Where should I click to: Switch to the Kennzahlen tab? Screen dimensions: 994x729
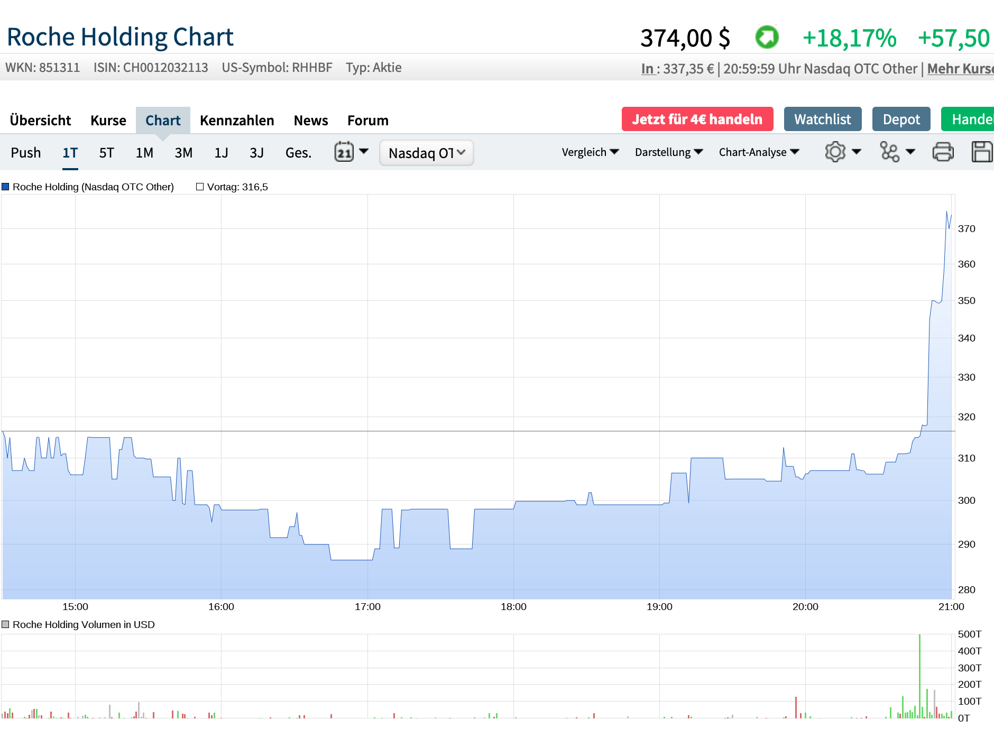237,121
